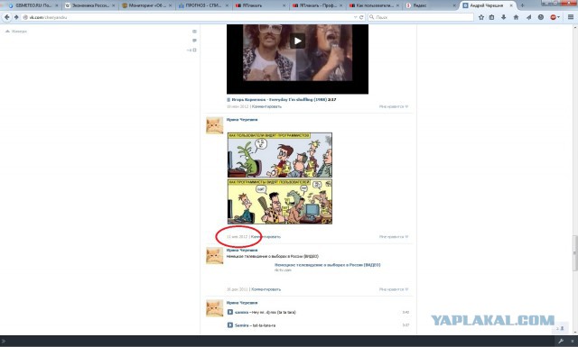Click 'Комментировать' under the video post
578x347 pixels.
point(266,106)
